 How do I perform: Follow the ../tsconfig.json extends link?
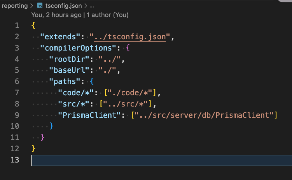pos(130,37)
